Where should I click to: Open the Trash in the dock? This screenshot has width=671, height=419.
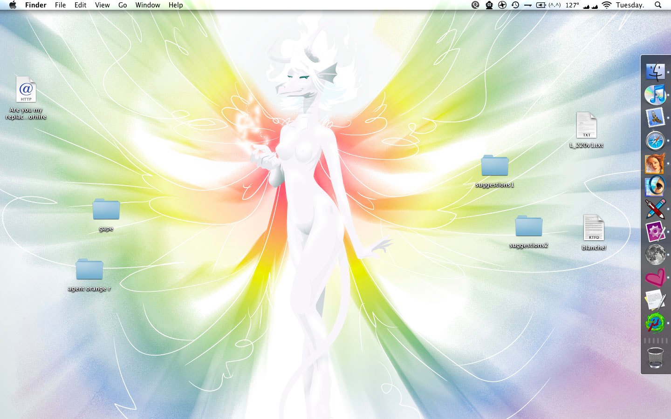point(655,358)
